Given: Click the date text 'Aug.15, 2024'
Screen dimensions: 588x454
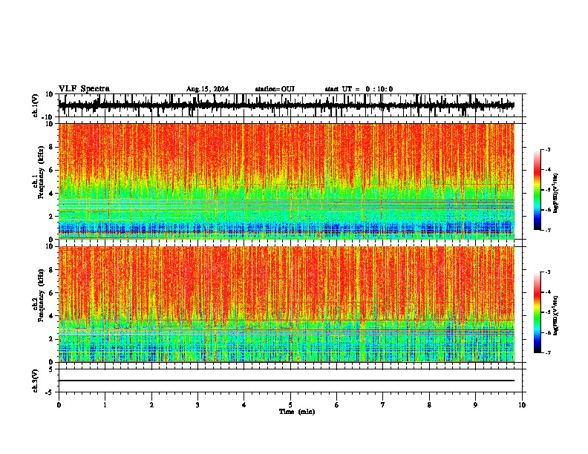Looking at the screenshot, I should tap(207, 89).
